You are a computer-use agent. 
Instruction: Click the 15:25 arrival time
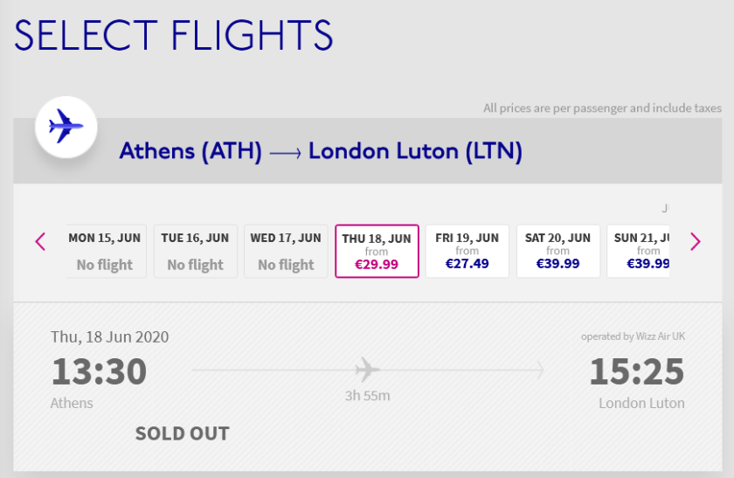click(x=636, y=372)
